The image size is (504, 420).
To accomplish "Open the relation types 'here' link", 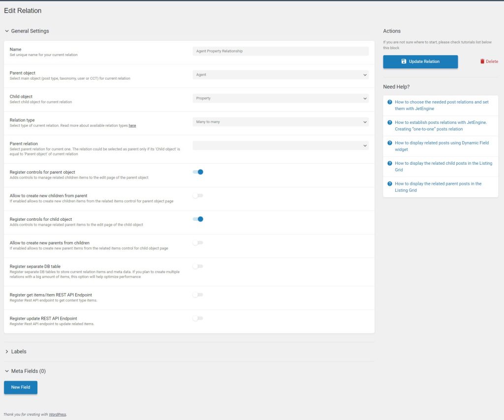I will tap(132, 126).
